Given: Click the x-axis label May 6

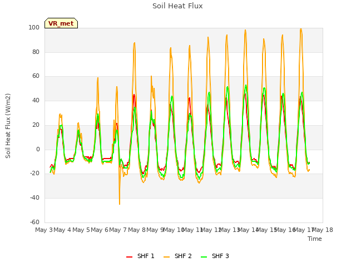Looking at the screenshot, I should (x=100, y=230).
